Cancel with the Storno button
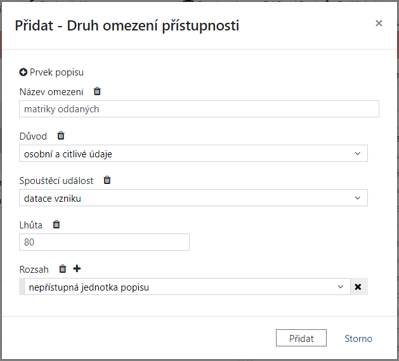The image size is (399, 361). click(x=358, y=338)
